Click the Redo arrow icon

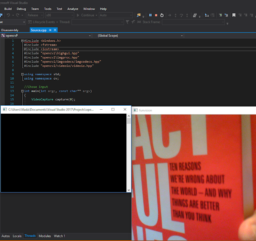[18, 15]
